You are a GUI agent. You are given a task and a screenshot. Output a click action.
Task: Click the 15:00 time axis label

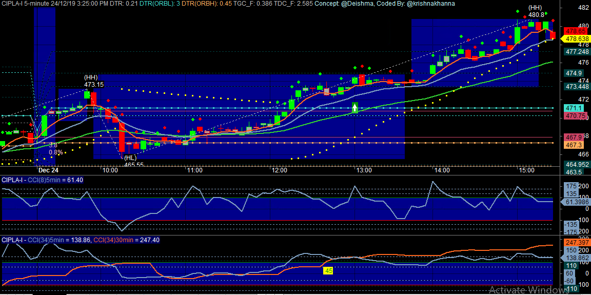click(x=526, y=170)
